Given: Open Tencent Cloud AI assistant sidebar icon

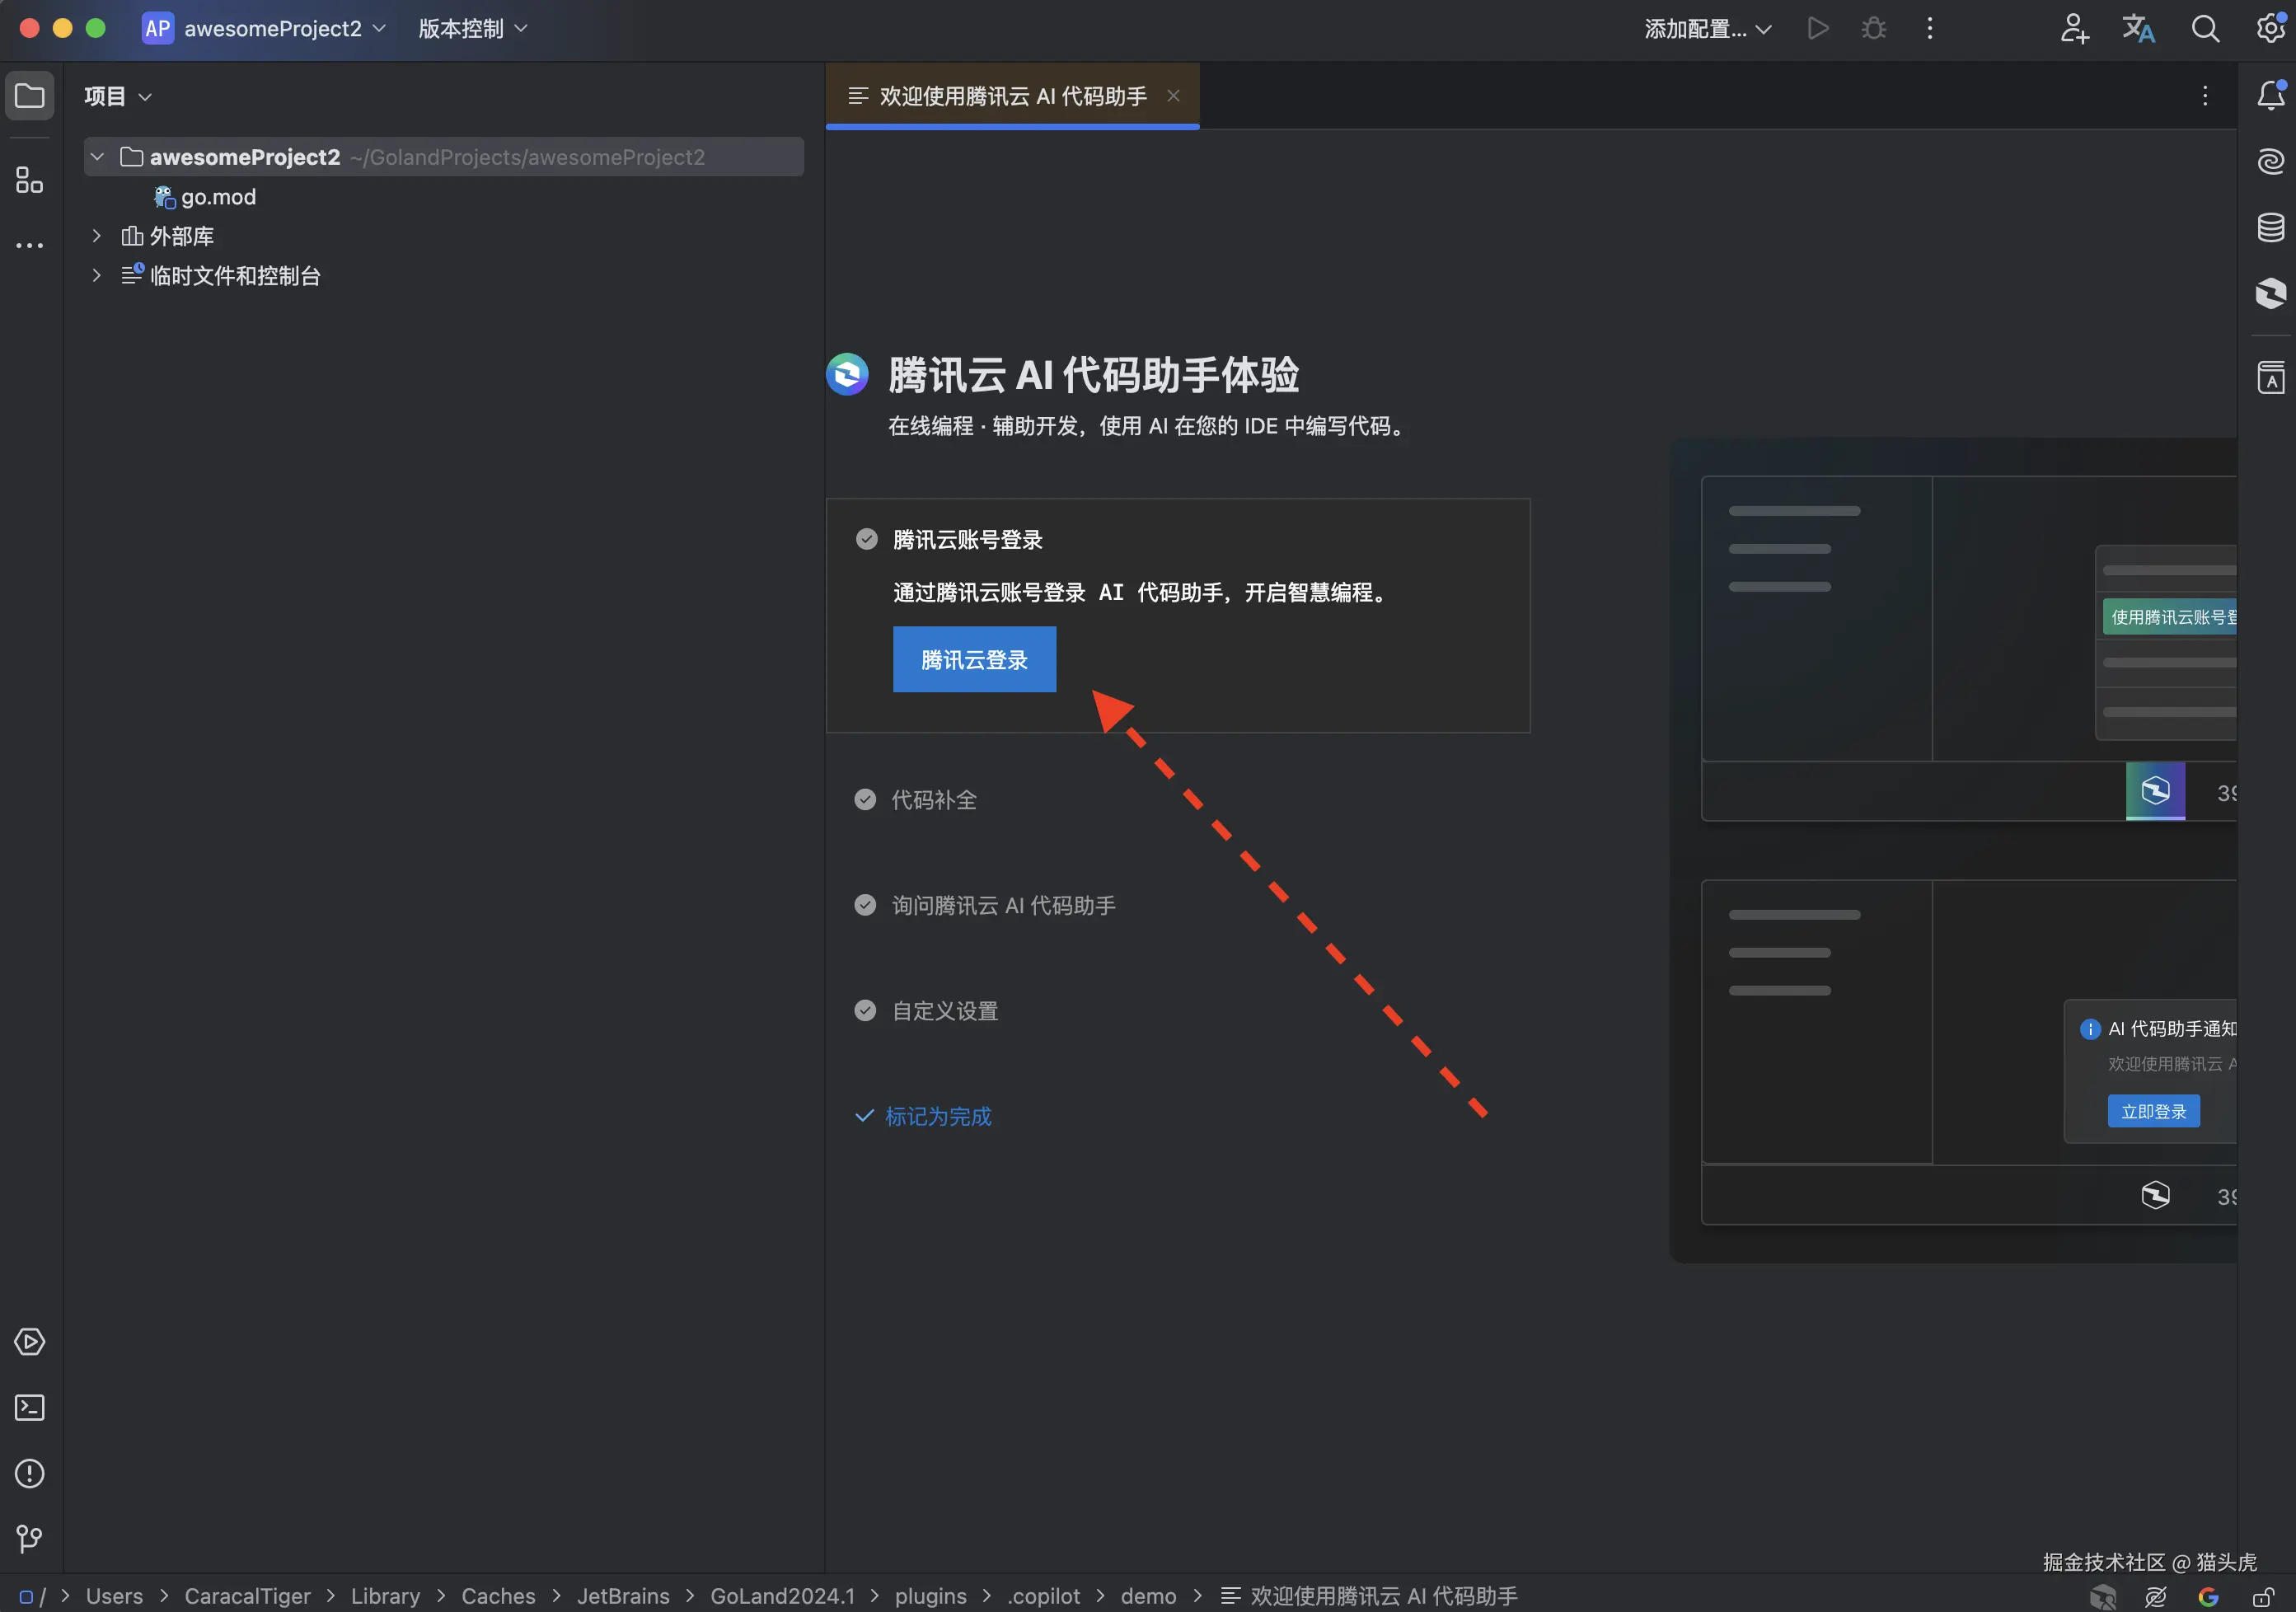Looking at the screenshot, I should (2271, 293).
